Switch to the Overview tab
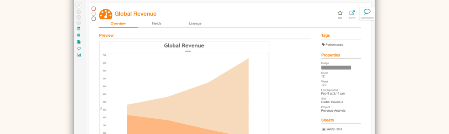Screen dimensions: 449x134 pos(118,23)
